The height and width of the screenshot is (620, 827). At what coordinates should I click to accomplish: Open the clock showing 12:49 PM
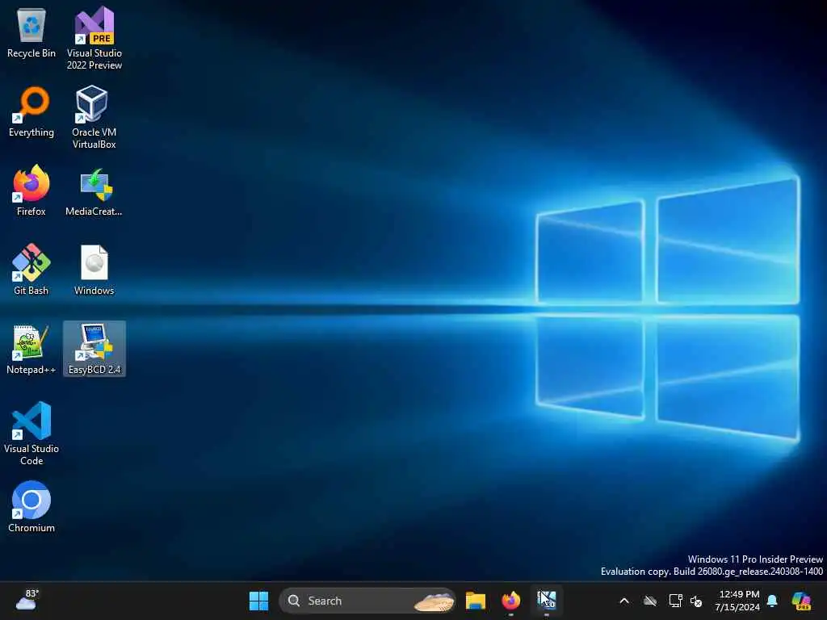tap(737, 601)
